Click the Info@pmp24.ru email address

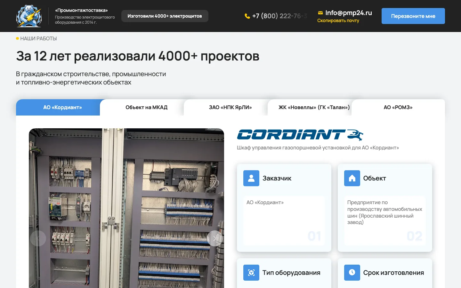point(349,13)
